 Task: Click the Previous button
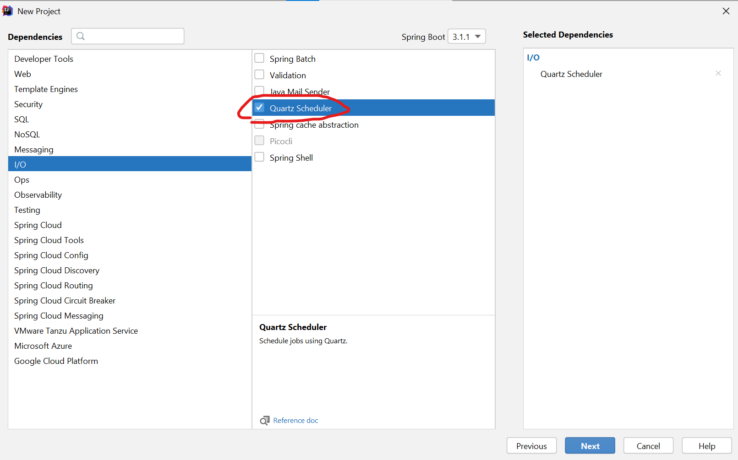tap(531, 446)
